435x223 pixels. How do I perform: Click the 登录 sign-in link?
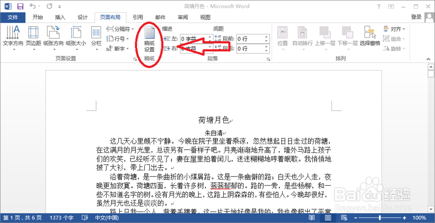(416, 17)
